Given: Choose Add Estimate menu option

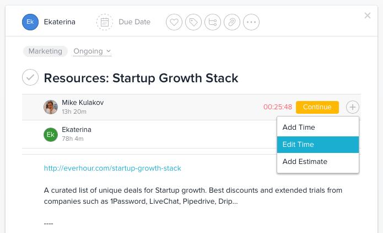Looking at the screenshot, I should click(x=305, y=162).
